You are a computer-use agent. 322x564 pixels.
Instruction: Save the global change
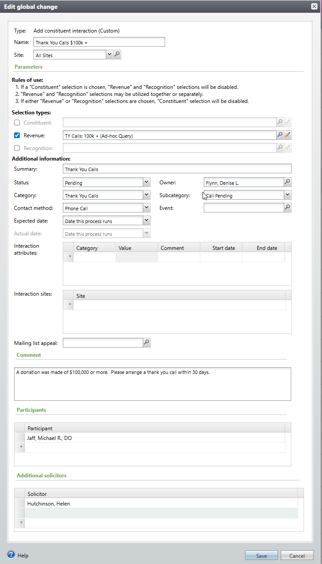261,556
